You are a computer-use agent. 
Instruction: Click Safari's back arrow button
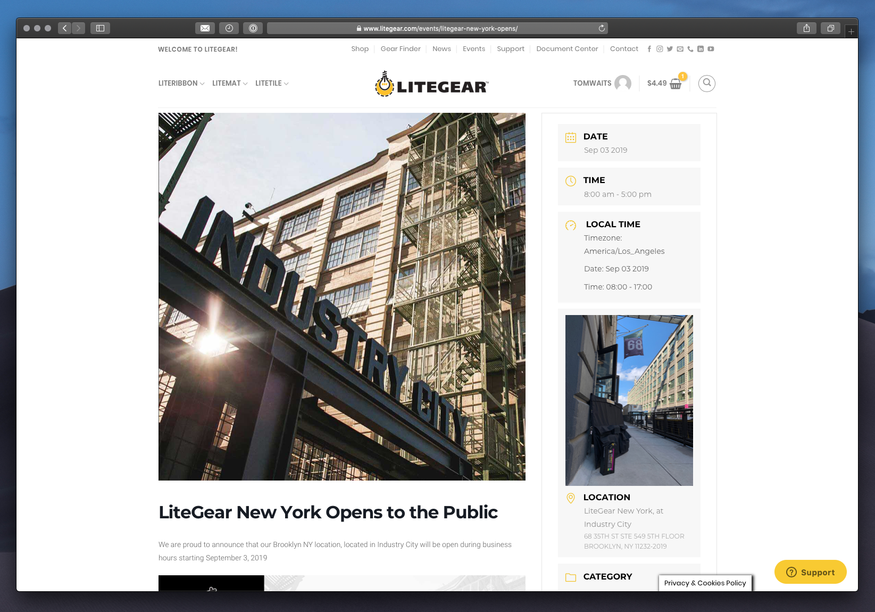click(x=64, y=28)
